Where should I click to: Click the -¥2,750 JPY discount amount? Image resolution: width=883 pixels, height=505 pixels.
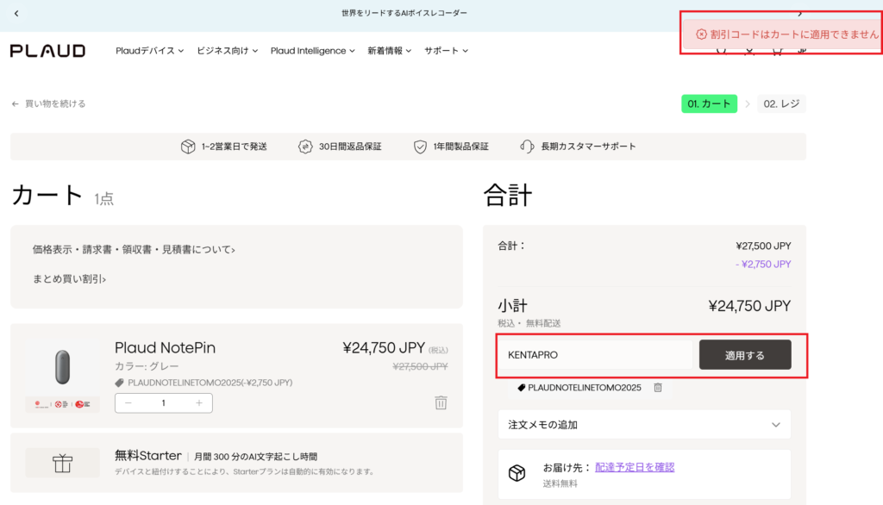[763, 264]
